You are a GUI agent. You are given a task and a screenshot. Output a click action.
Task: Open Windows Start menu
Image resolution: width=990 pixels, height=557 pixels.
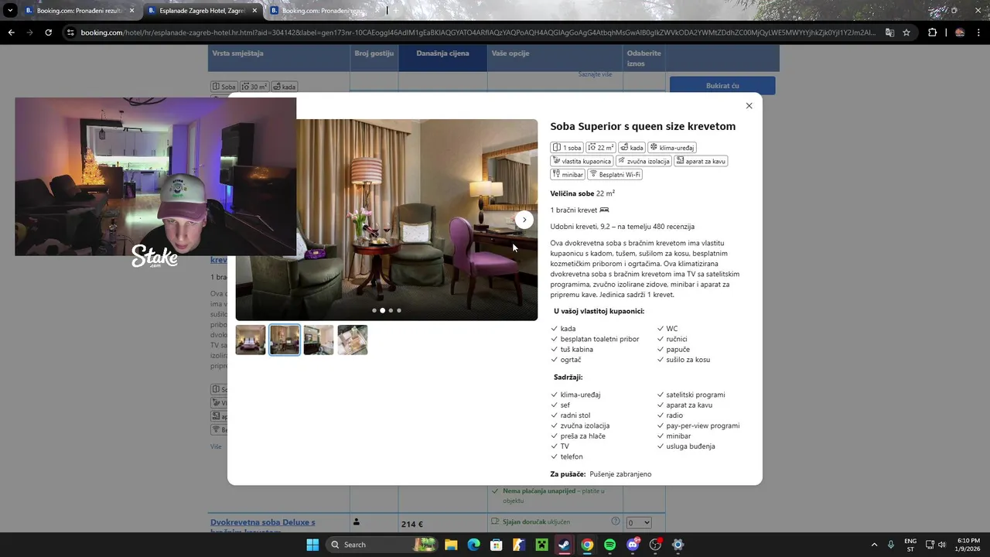click(312, 545)
